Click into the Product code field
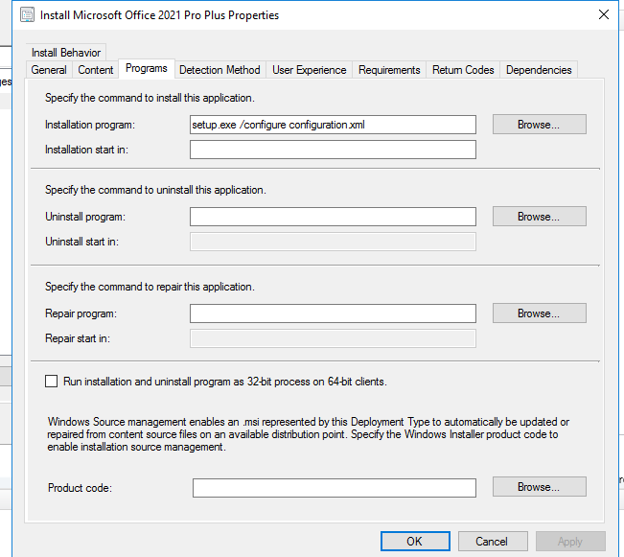 coord(334,488)
